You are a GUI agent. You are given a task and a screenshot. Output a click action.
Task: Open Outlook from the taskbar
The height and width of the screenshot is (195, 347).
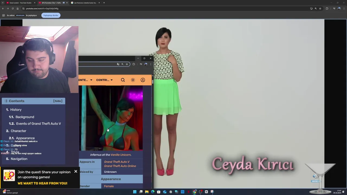(x=165, y=192)
